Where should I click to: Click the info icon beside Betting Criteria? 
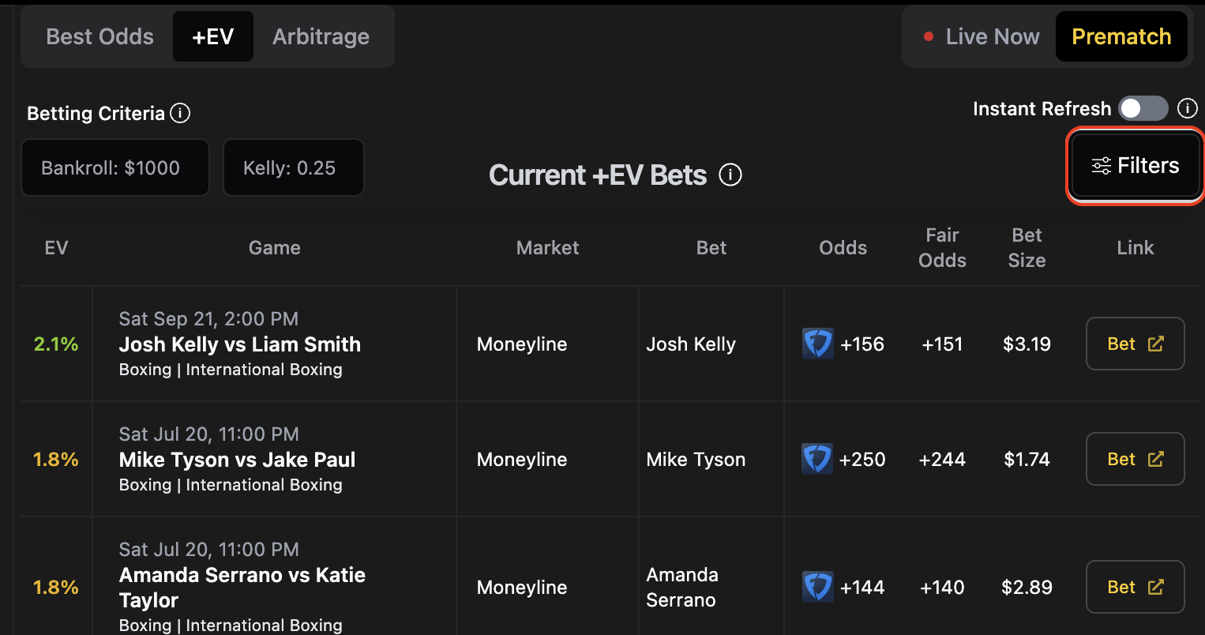180,113
